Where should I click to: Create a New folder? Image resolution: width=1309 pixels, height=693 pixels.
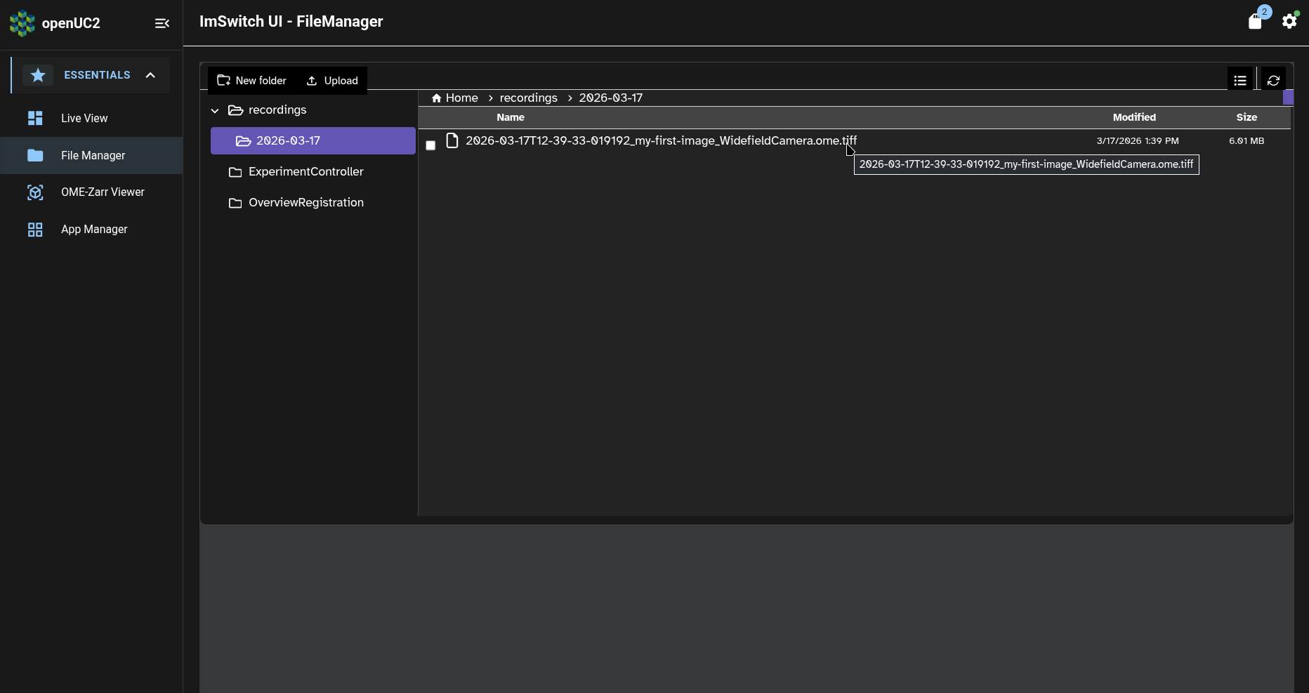[x=251, y=80]
